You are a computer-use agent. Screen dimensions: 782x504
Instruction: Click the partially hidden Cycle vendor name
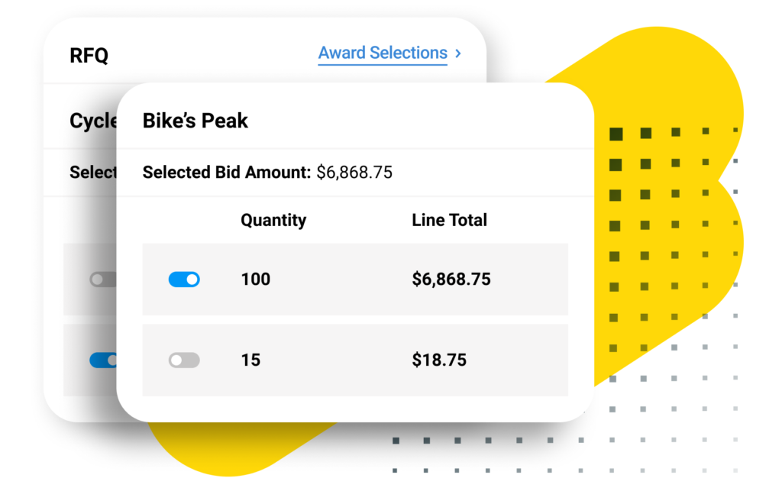click(92, 121)
